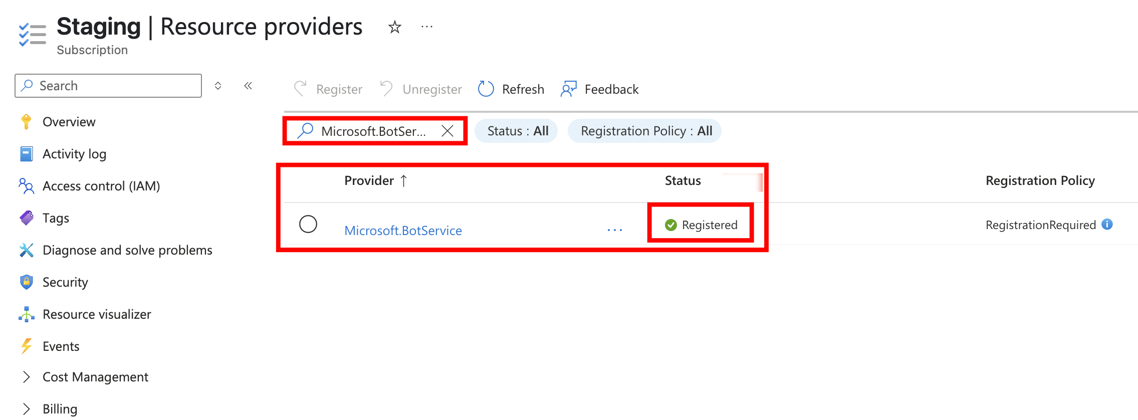Image resolution: width=1138 pixels, height=420 pixels.
Task: Click the green Registered check icon
Action: pos(671,225)
